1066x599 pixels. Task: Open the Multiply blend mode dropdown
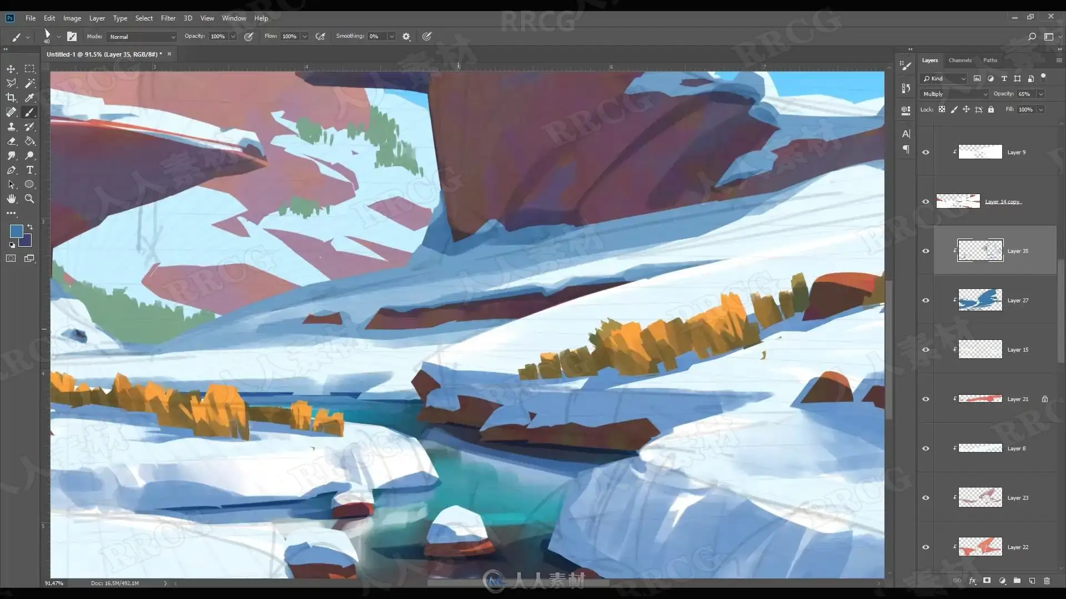click(954, 94)
